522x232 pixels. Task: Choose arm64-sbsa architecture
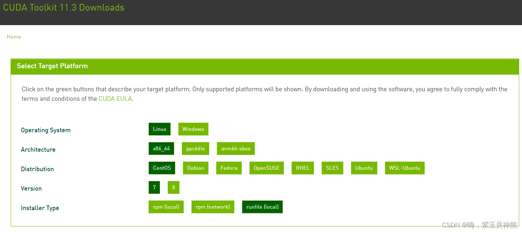pos(236,149)
